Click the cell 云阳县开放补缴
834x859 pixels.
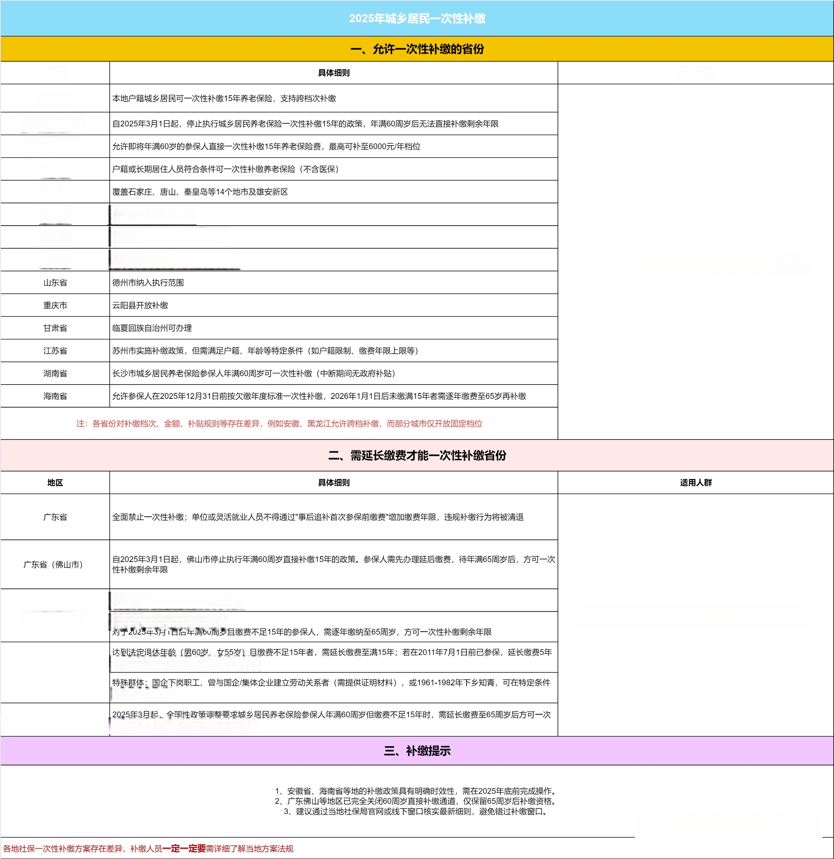(140, 305)
